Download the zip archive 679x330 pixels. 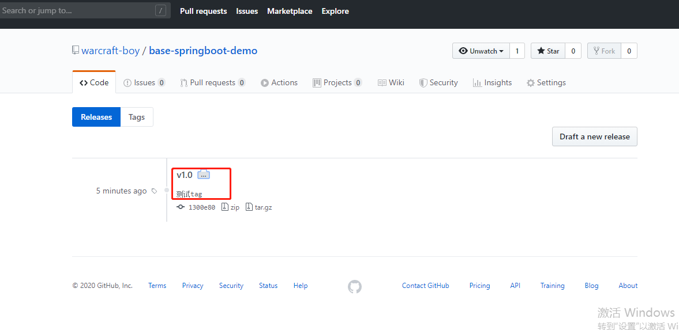230,207
